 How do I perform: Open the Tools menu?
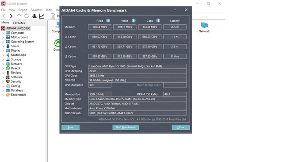coord(49,10)
